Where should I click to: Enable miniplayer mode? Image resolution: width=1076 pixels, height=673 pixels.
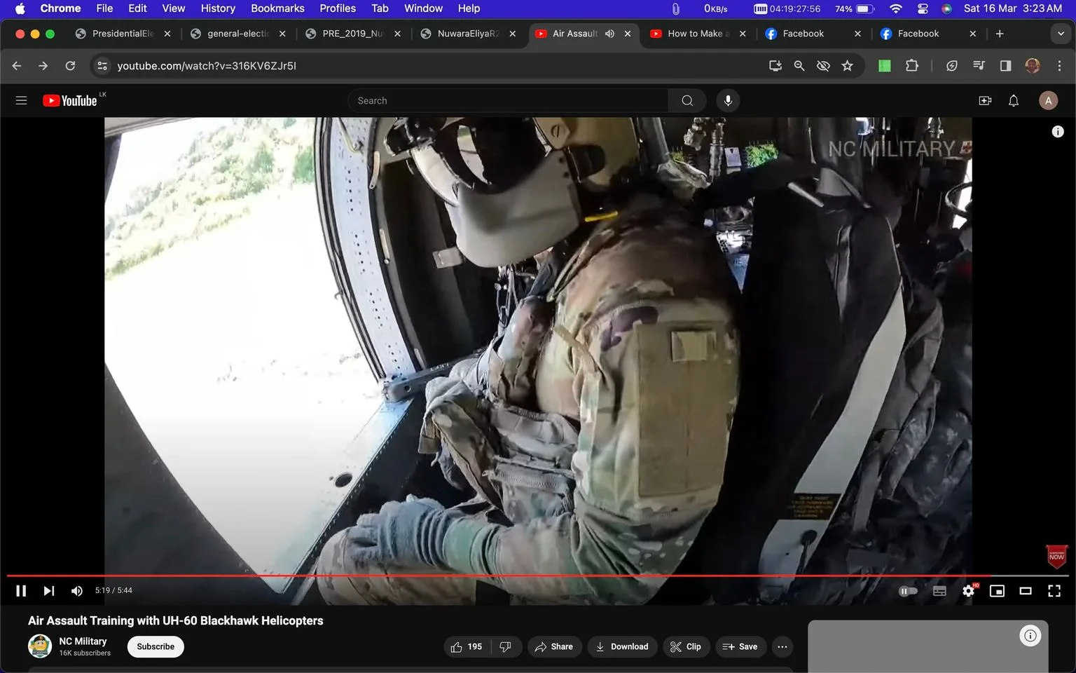(x=997, y=591)
